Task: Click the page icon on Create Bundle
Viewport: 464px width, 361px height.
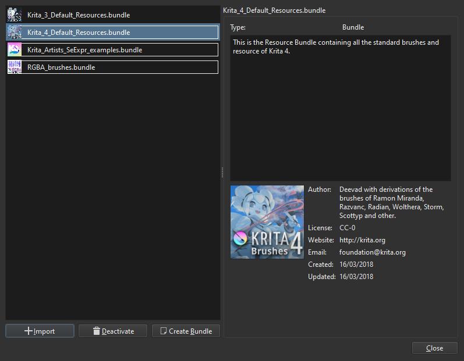Action: click(164, 331)
